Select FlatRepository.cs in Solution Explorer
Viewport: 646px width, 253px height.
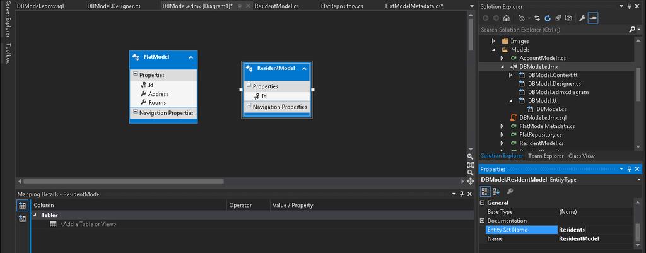click(x=540, y=135)
